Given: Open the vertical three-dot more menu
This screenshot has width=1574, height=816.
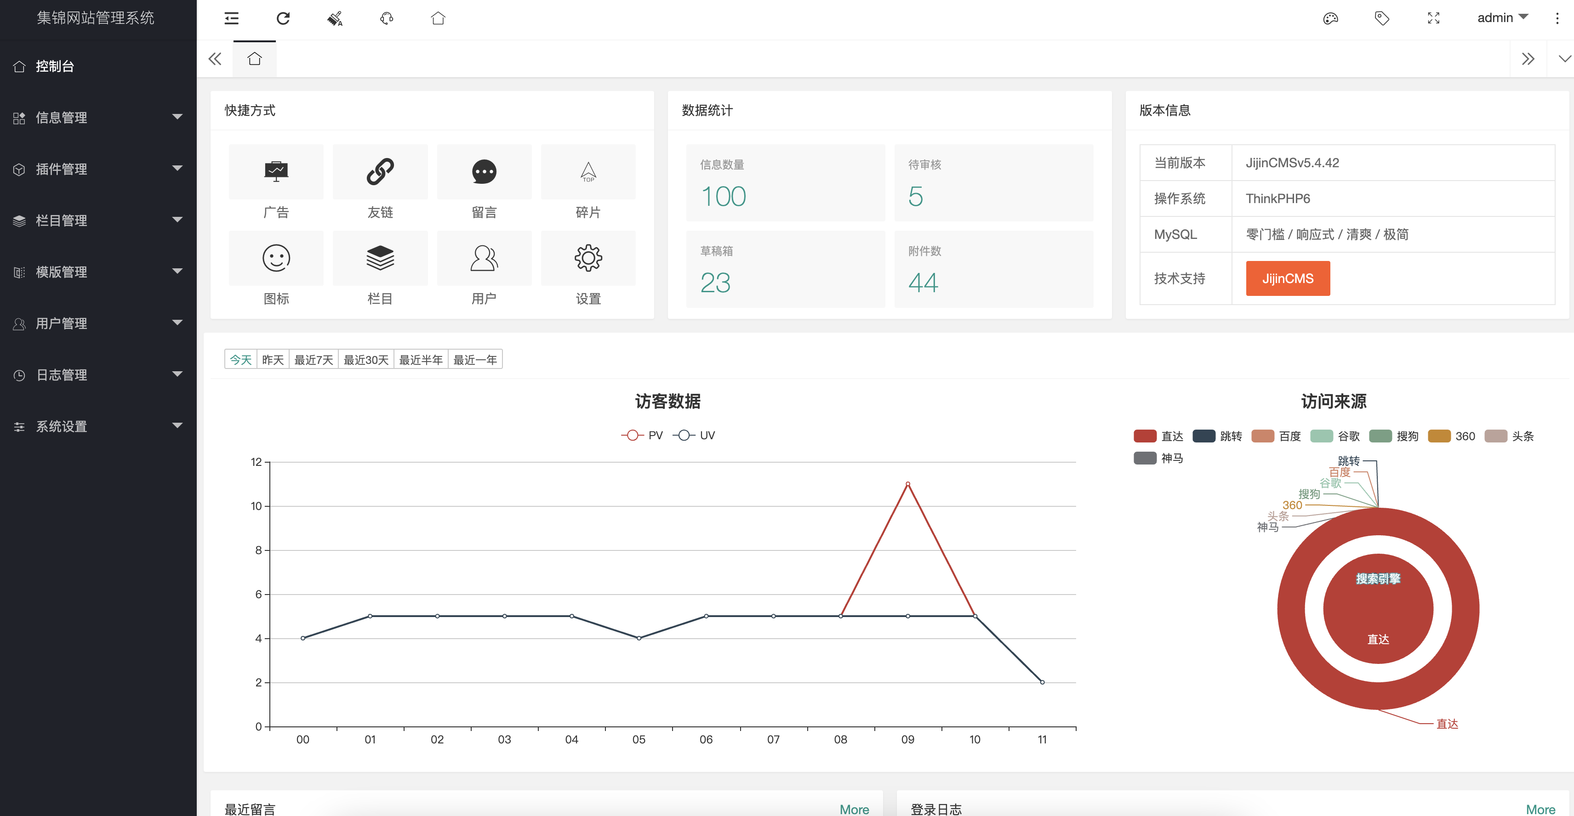Looking at the screenshot, I should 1557,18.
